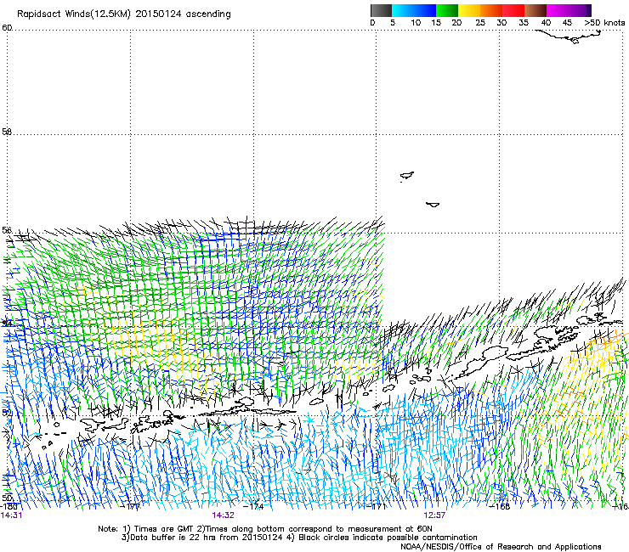The height and width of the screenshot is (552, 629).
Task: Click the -171 longitude axis label
Action: 377,507
